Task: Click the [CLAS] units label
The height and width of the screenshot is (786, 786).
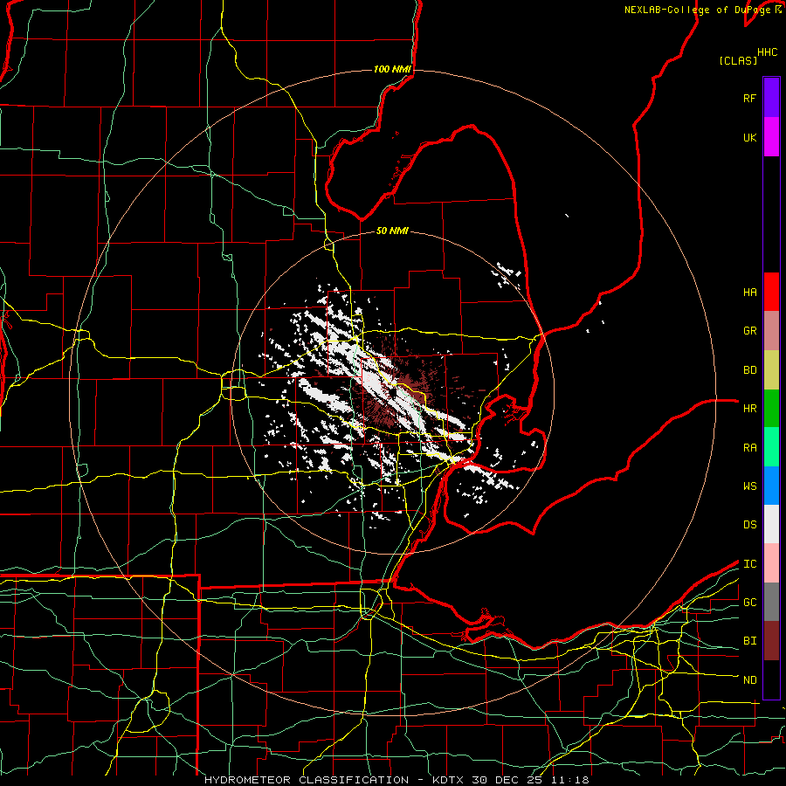Action: 738,60
